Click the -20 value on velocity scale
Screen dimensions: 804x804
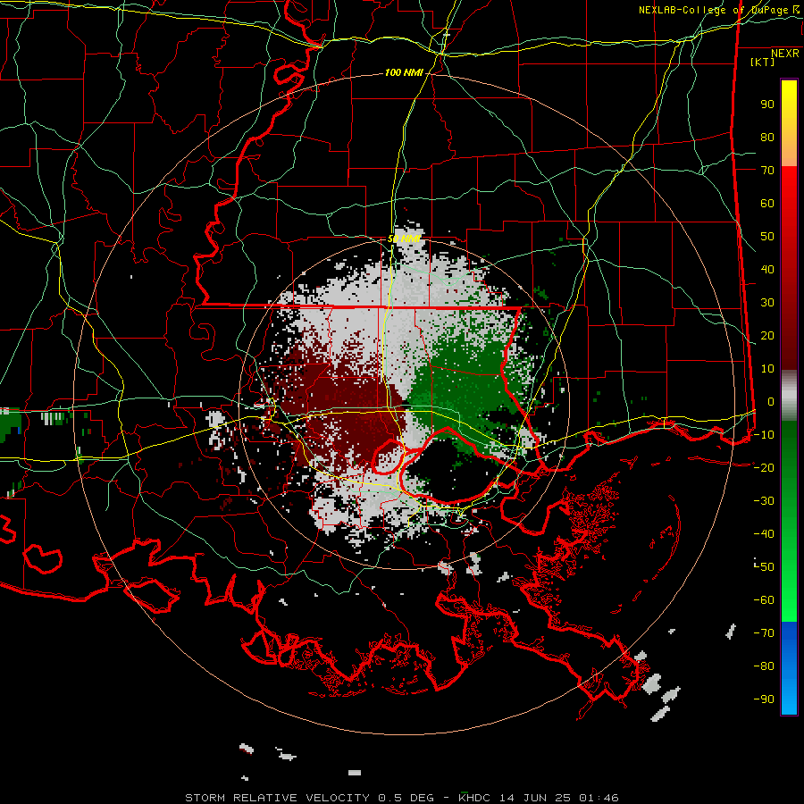pyautogui.click(x=764, y=468)
